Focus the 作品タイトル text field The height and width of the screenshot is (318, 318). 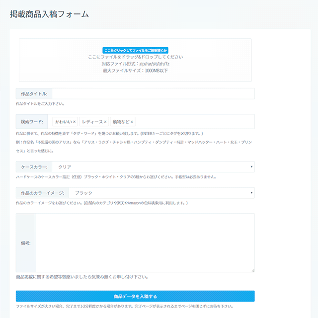click(153, 94)
